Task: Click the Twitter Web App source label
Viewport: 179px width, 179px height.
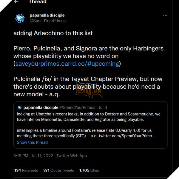Action: tap(72, 155)
